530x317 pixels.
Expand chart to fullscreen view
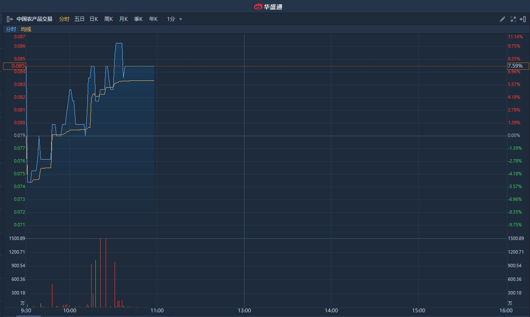pos(513,19)
